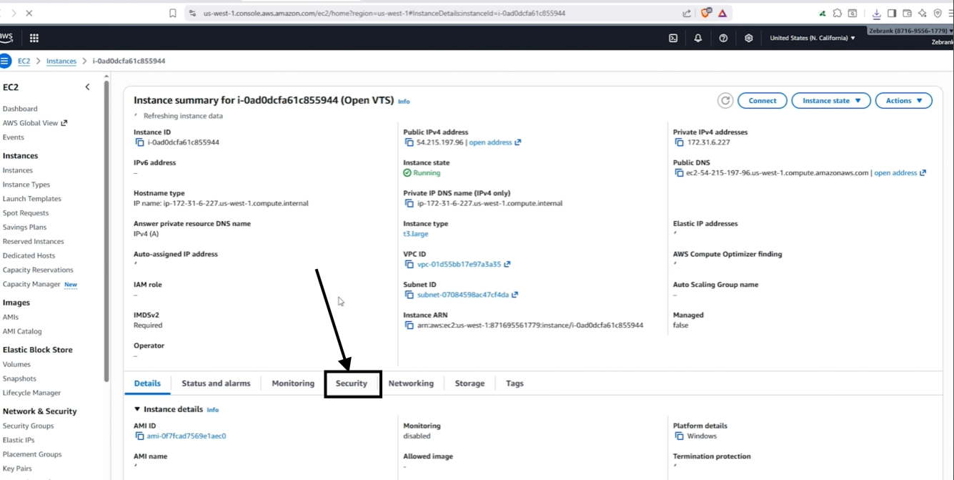Collapse the Instance details section
Image resolution: width=954 pixels, height=480 pixels.
(x=137, y=409)
